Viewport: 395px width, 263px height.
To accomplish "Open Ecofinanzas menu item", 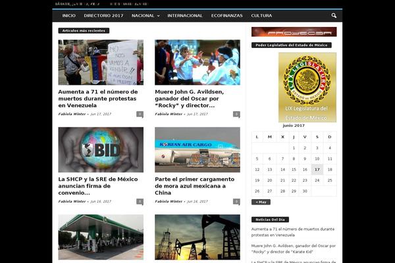I will coord(226,16).
